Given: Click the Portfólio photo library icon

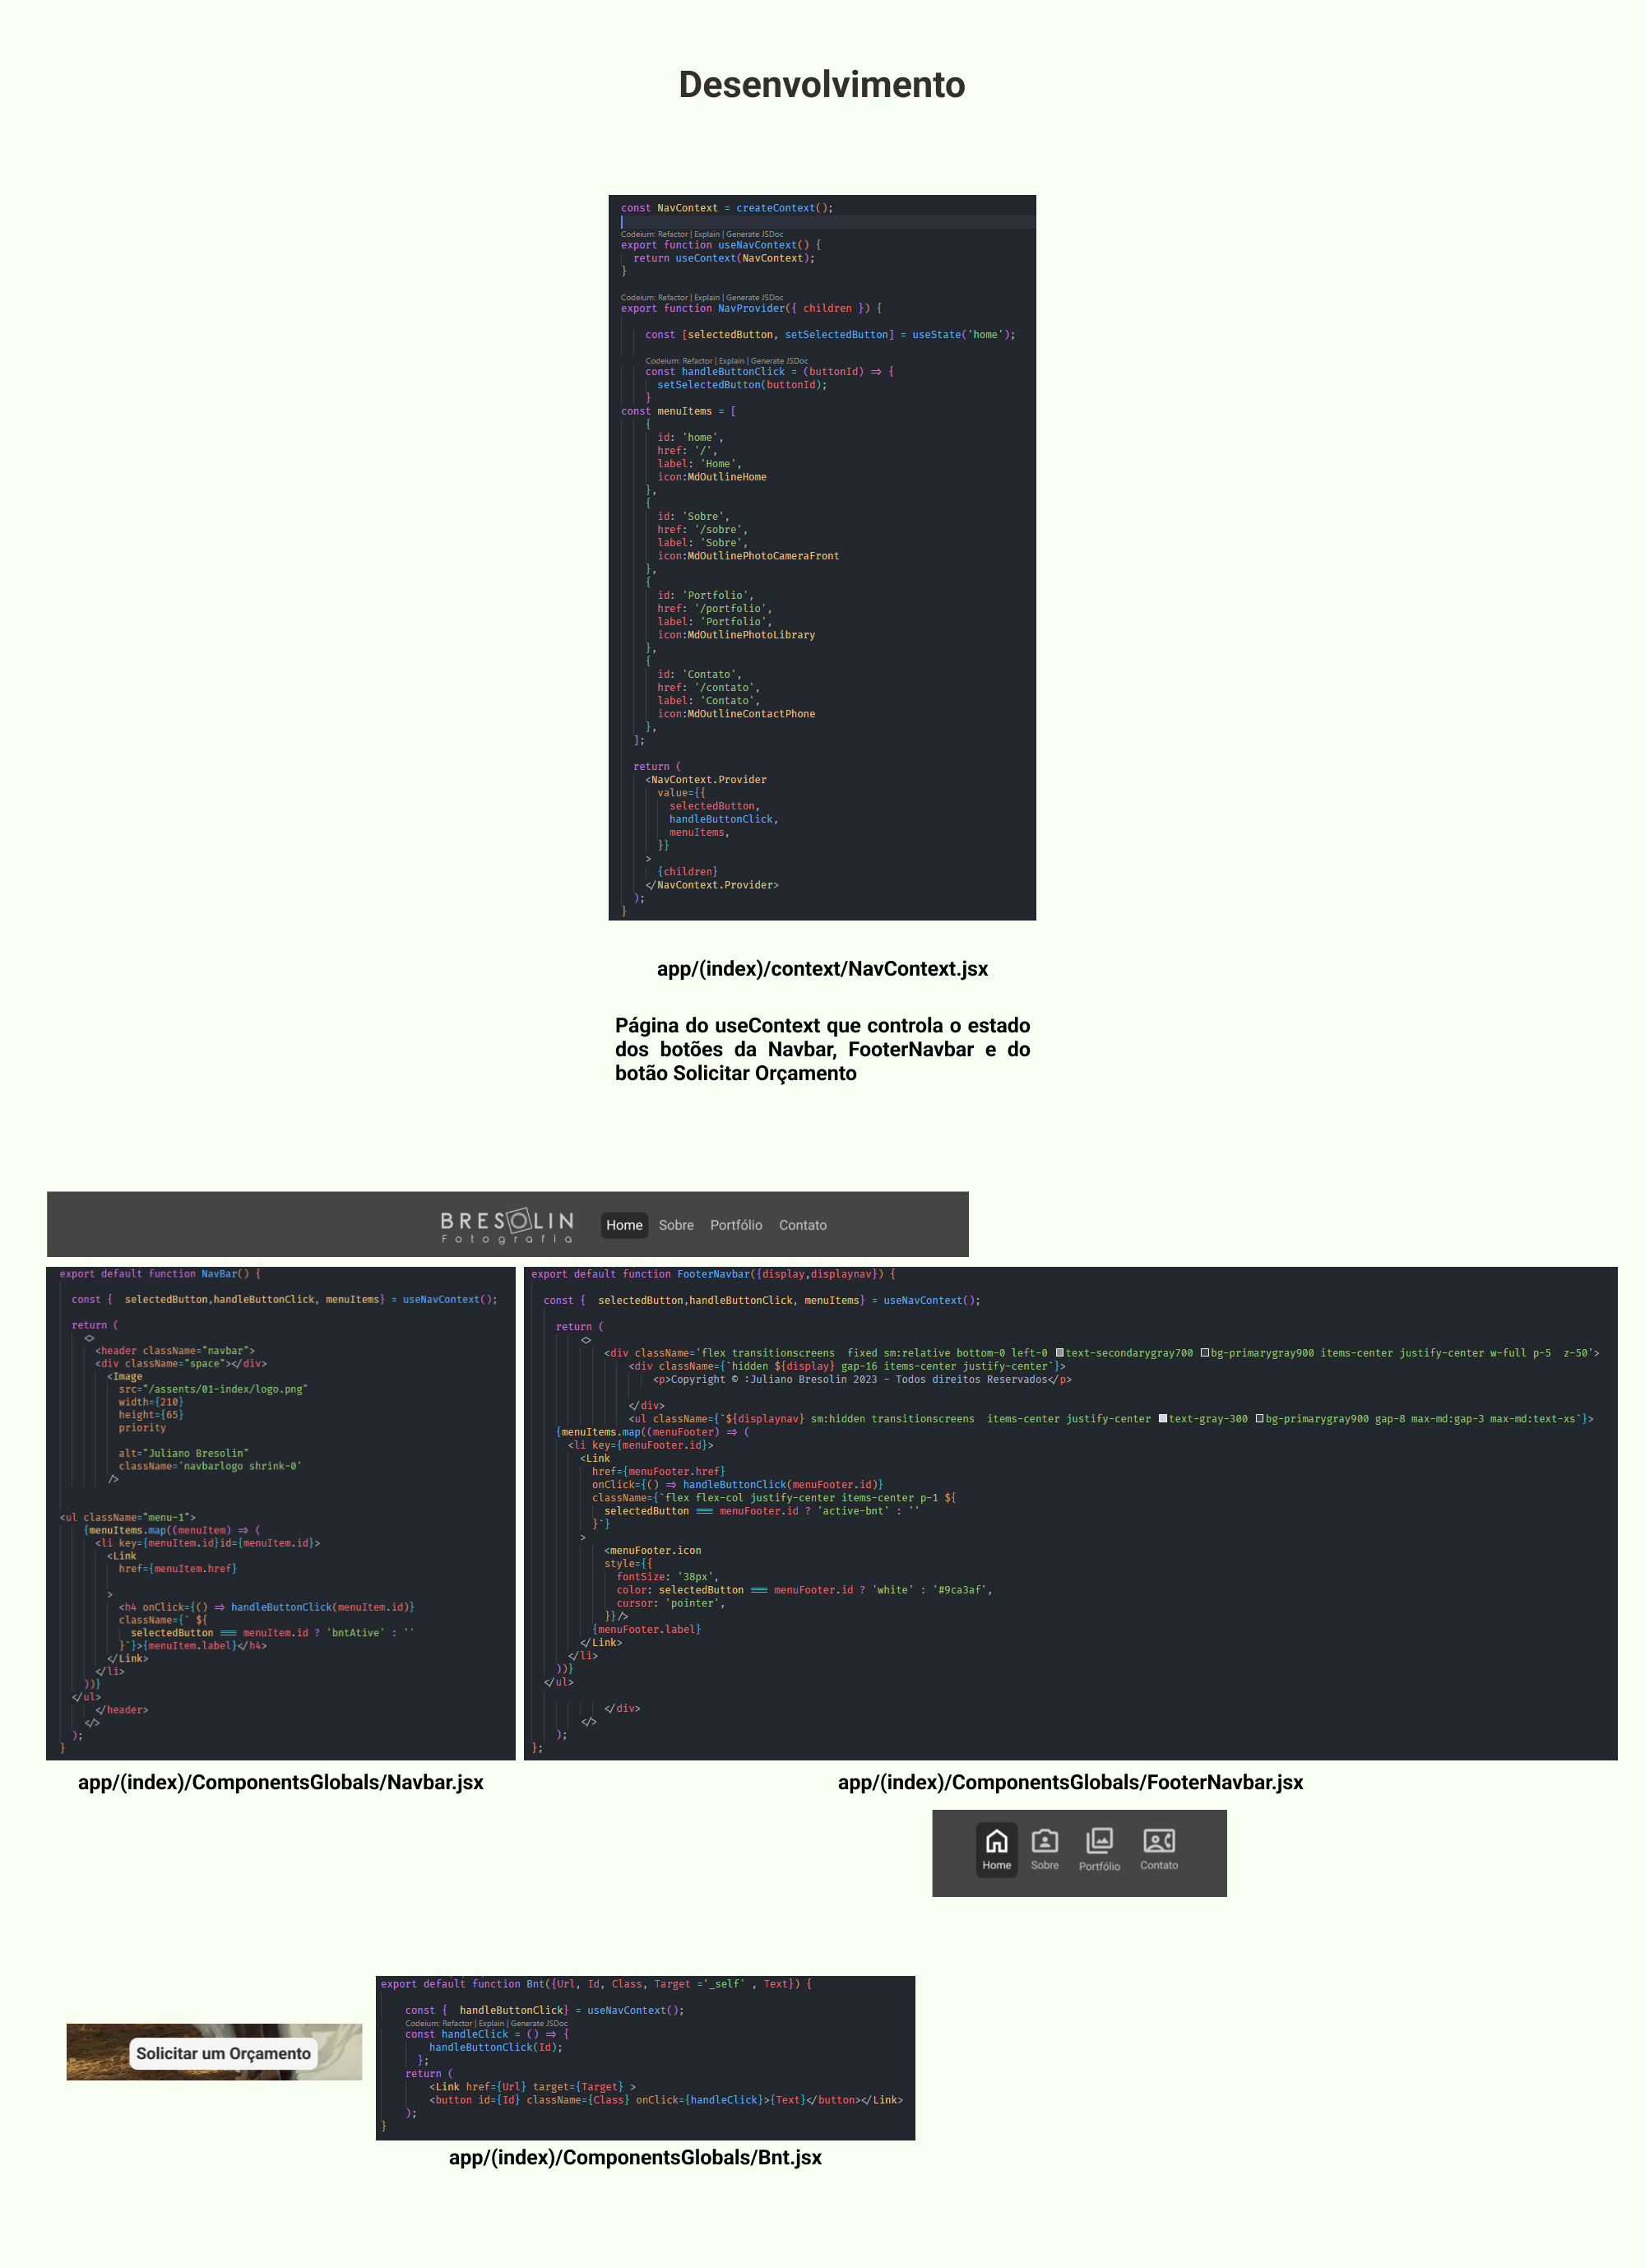Looking at the screenshot, I should coord(1099,1841).
